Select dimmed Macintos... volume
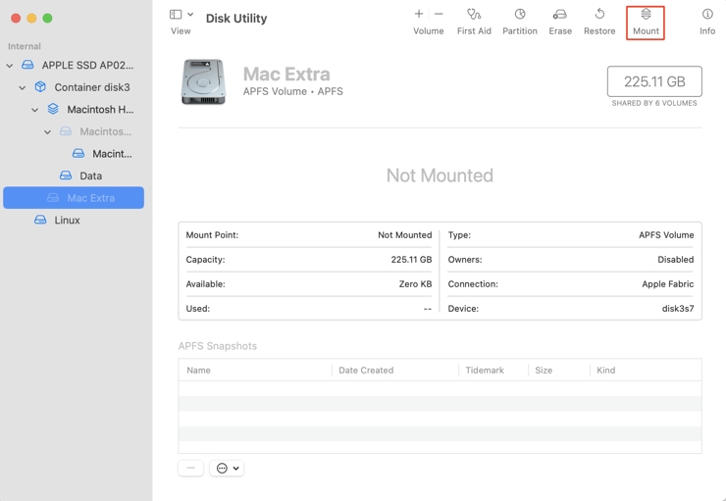The image size is (726, 501). point(106,131)
